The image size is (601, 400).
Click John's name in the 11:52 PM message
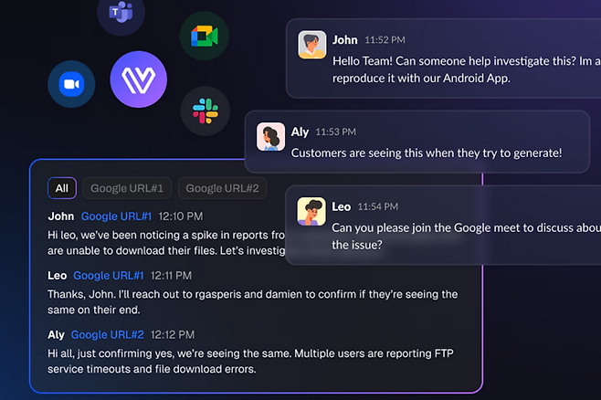coord(344,40)
